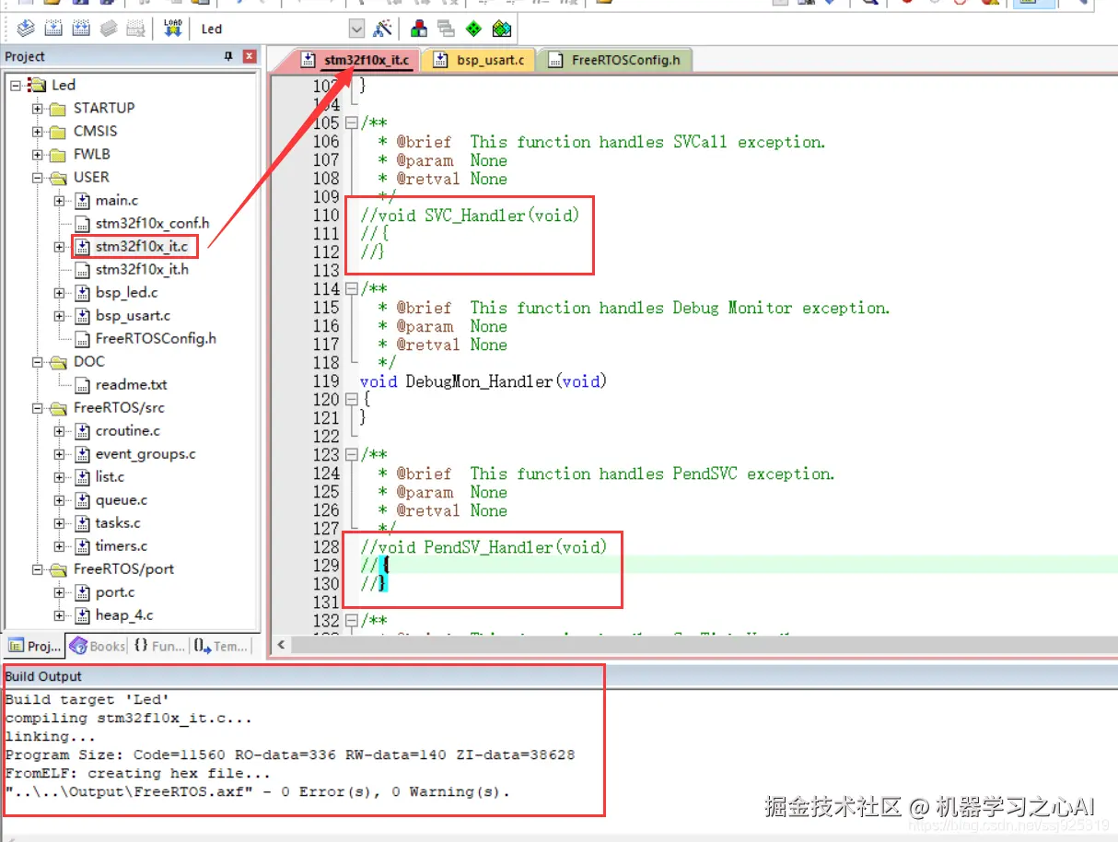Fold DebugMon_Handler body at line 120
Viewport: 1118px width, 842px height.
click(351, 399)
